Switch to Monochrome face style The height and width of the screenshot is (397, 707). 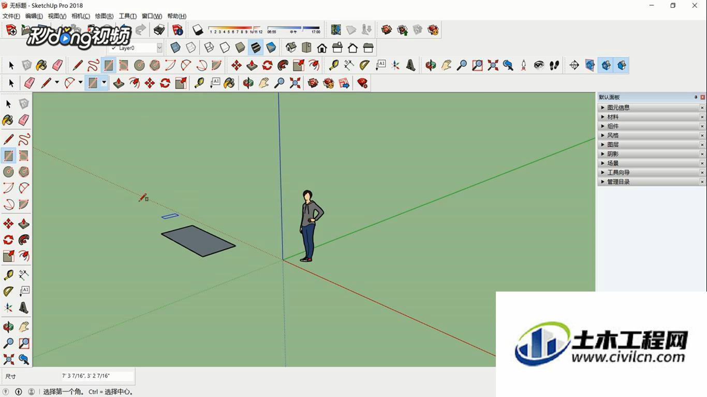coord(271,48)
